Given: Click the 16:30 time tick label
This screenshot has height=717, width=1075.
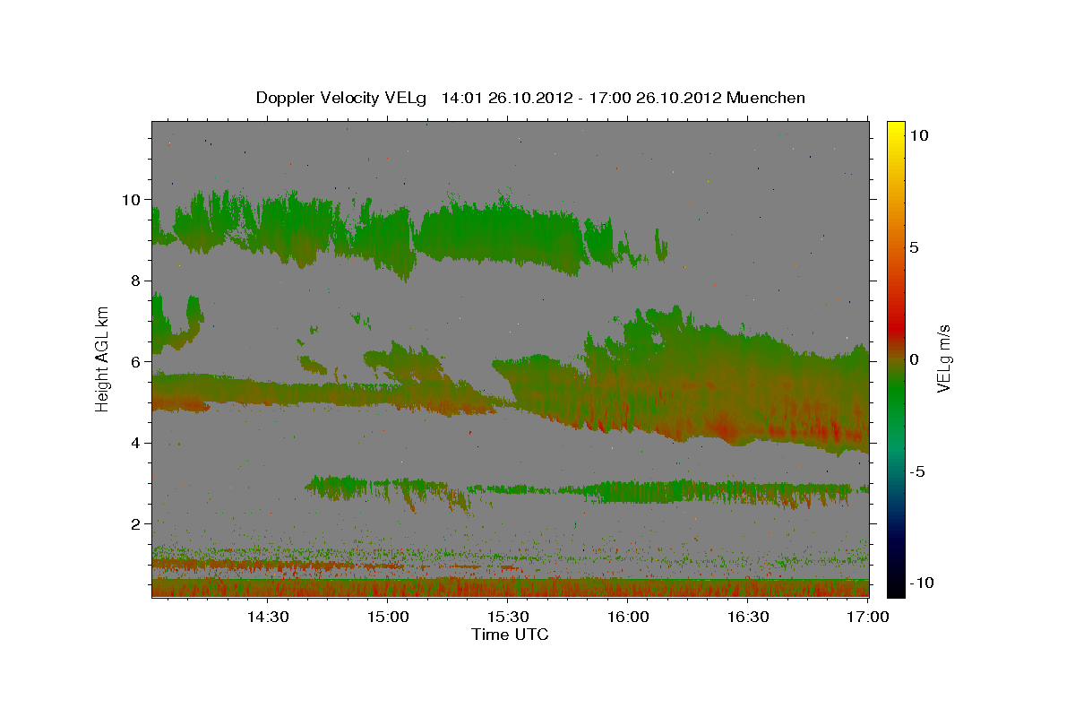Looking at the screenshot, I should [749, 618].
